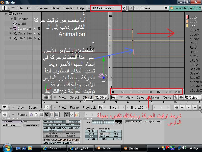Click the Show Desktop quick launch icon
Image resolution: width=202 pixels, height=152 pixels.
[x=18, y=148]
